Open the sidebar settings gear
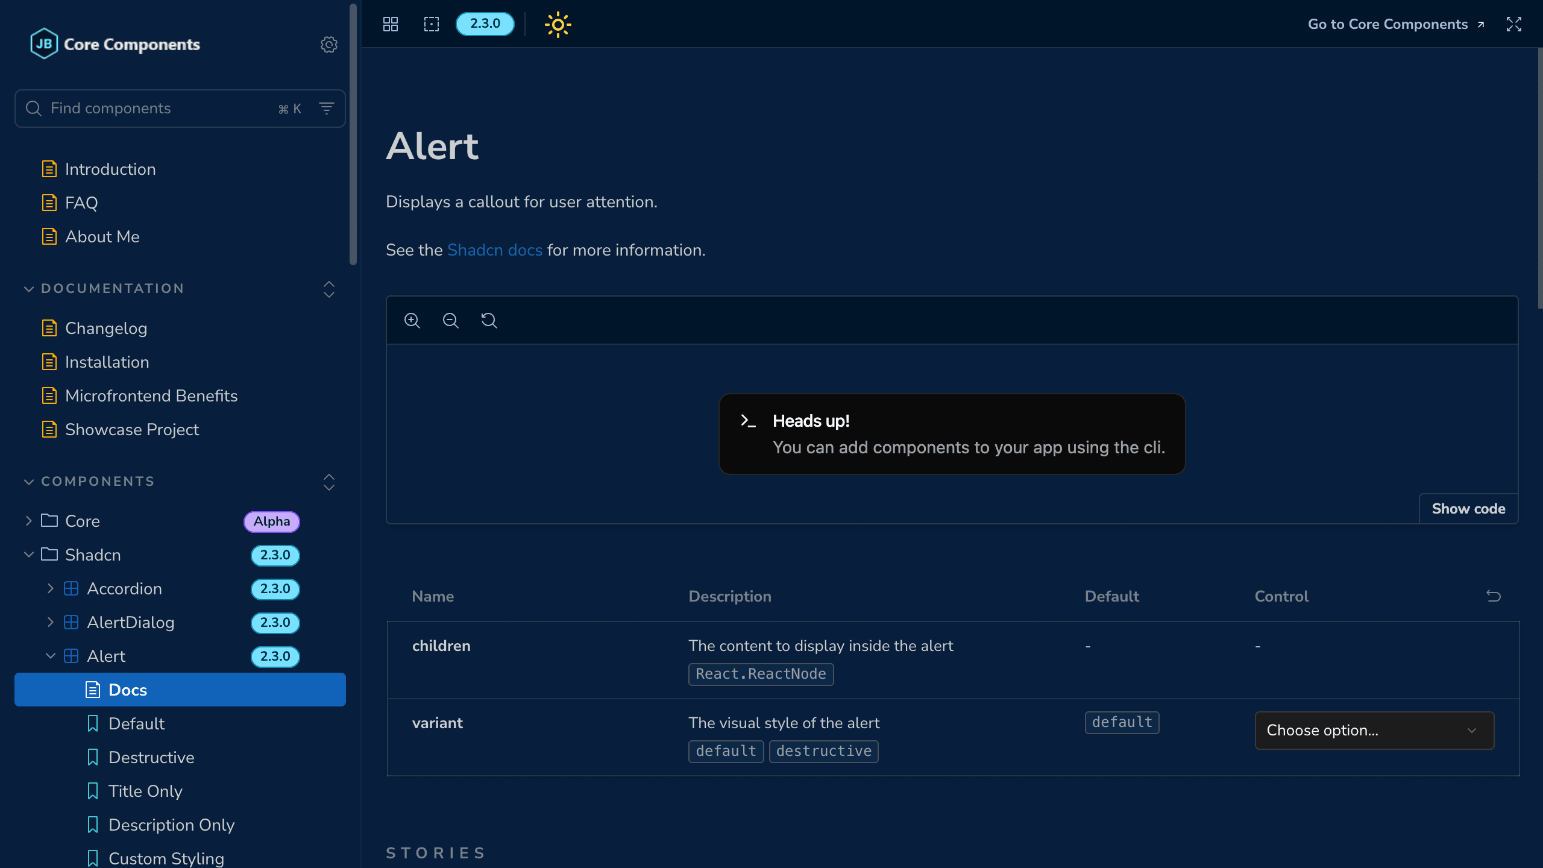Viewport: 1543px width, 868px height. coord(328,45)
